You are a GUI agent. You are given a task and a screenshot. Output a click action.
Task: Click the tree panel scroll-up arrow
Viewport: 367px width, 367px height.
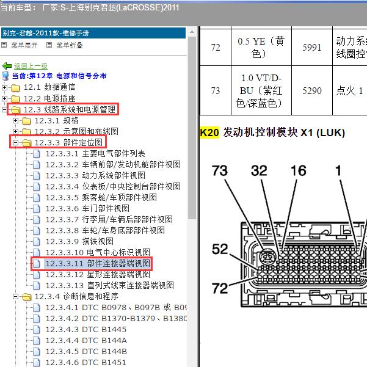pos(192,32)
